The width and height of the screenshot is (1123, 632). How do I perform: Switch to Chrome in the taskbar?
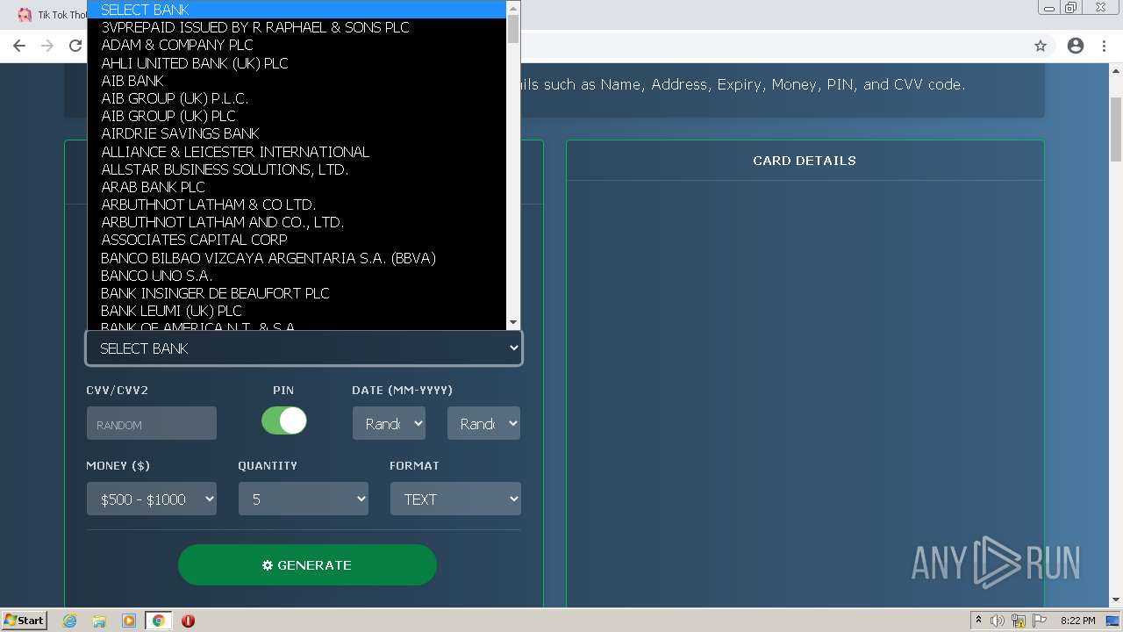click(158, 621)
